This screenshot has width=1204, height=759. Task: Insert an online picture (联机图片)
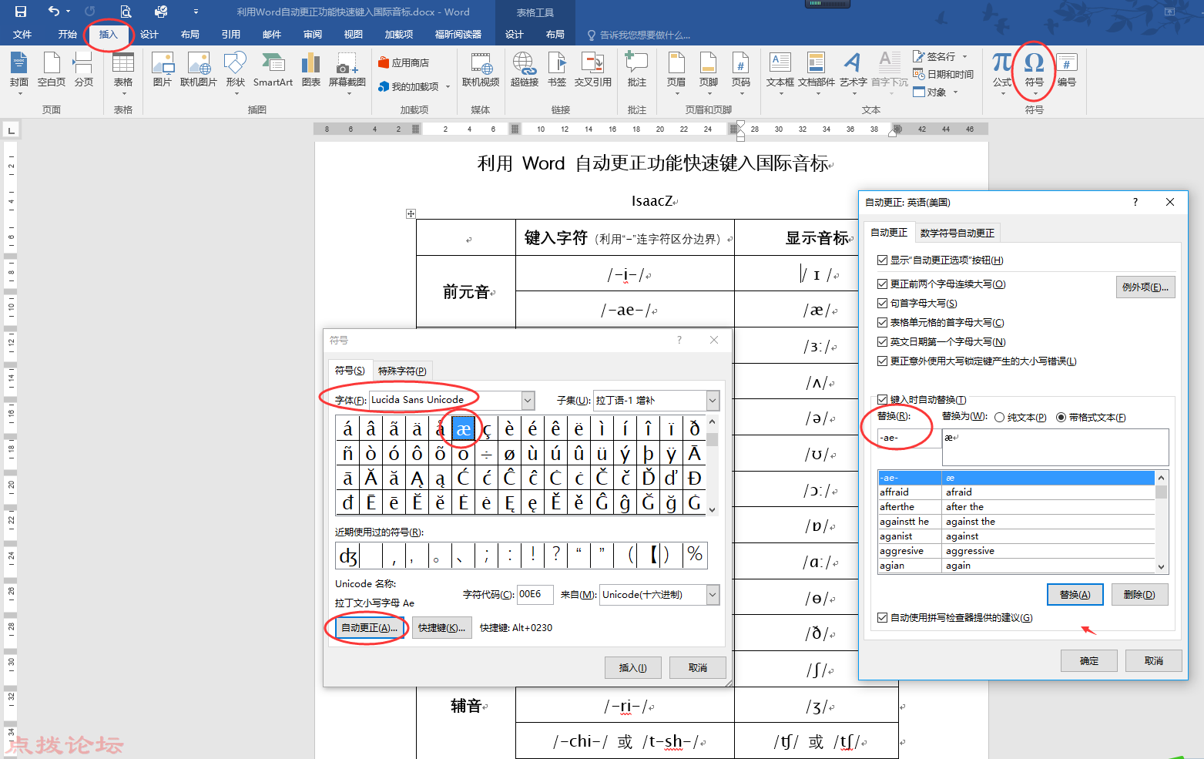tap(199, 69)
